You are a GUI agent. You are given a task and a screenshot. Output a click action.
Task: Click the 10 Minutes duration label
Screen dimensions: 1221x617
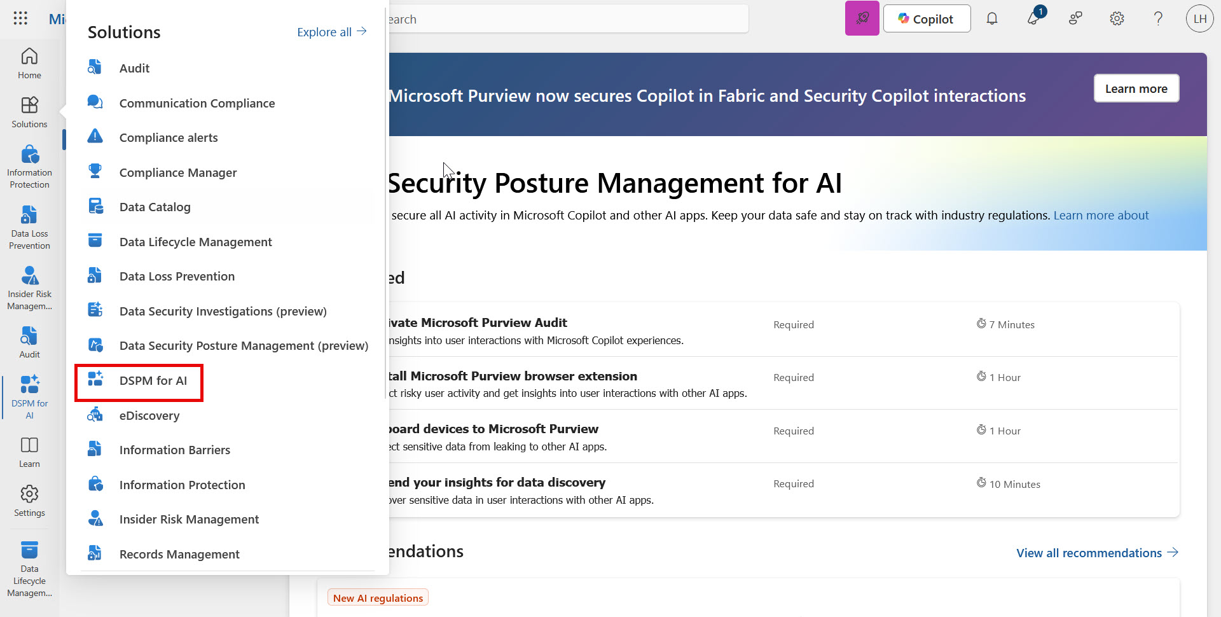1009,484
